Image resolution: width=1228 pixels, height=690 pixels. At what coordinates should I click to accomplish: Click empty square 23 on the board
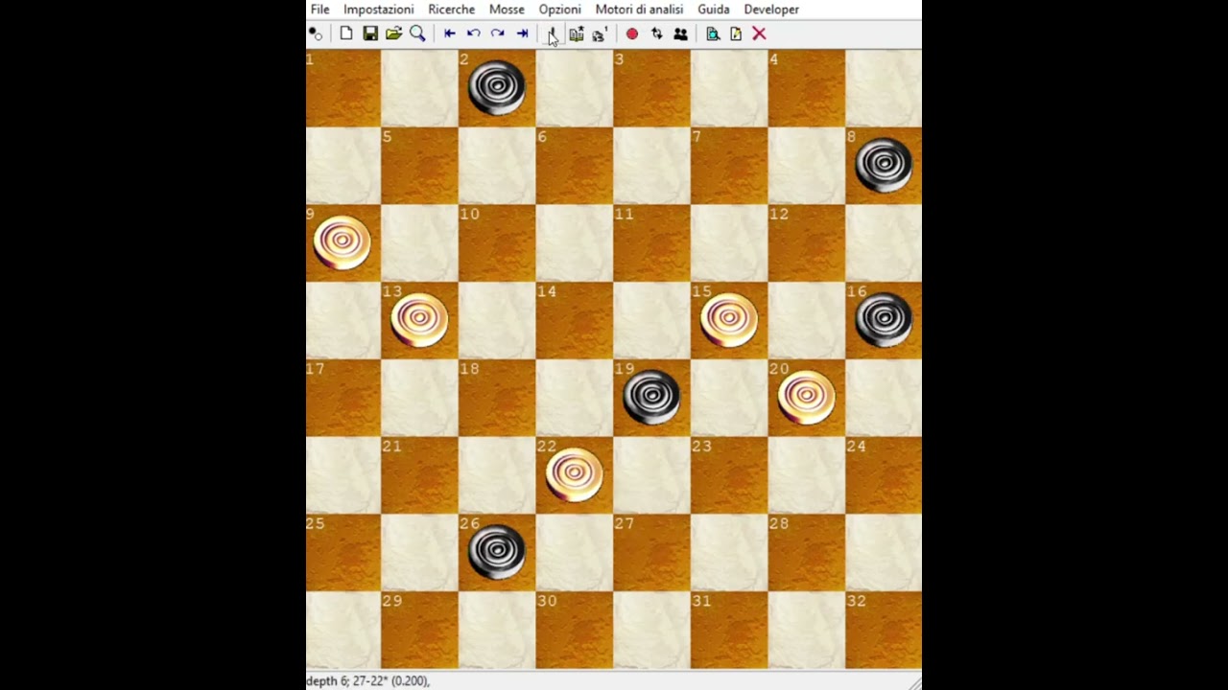tap(729, 475)
